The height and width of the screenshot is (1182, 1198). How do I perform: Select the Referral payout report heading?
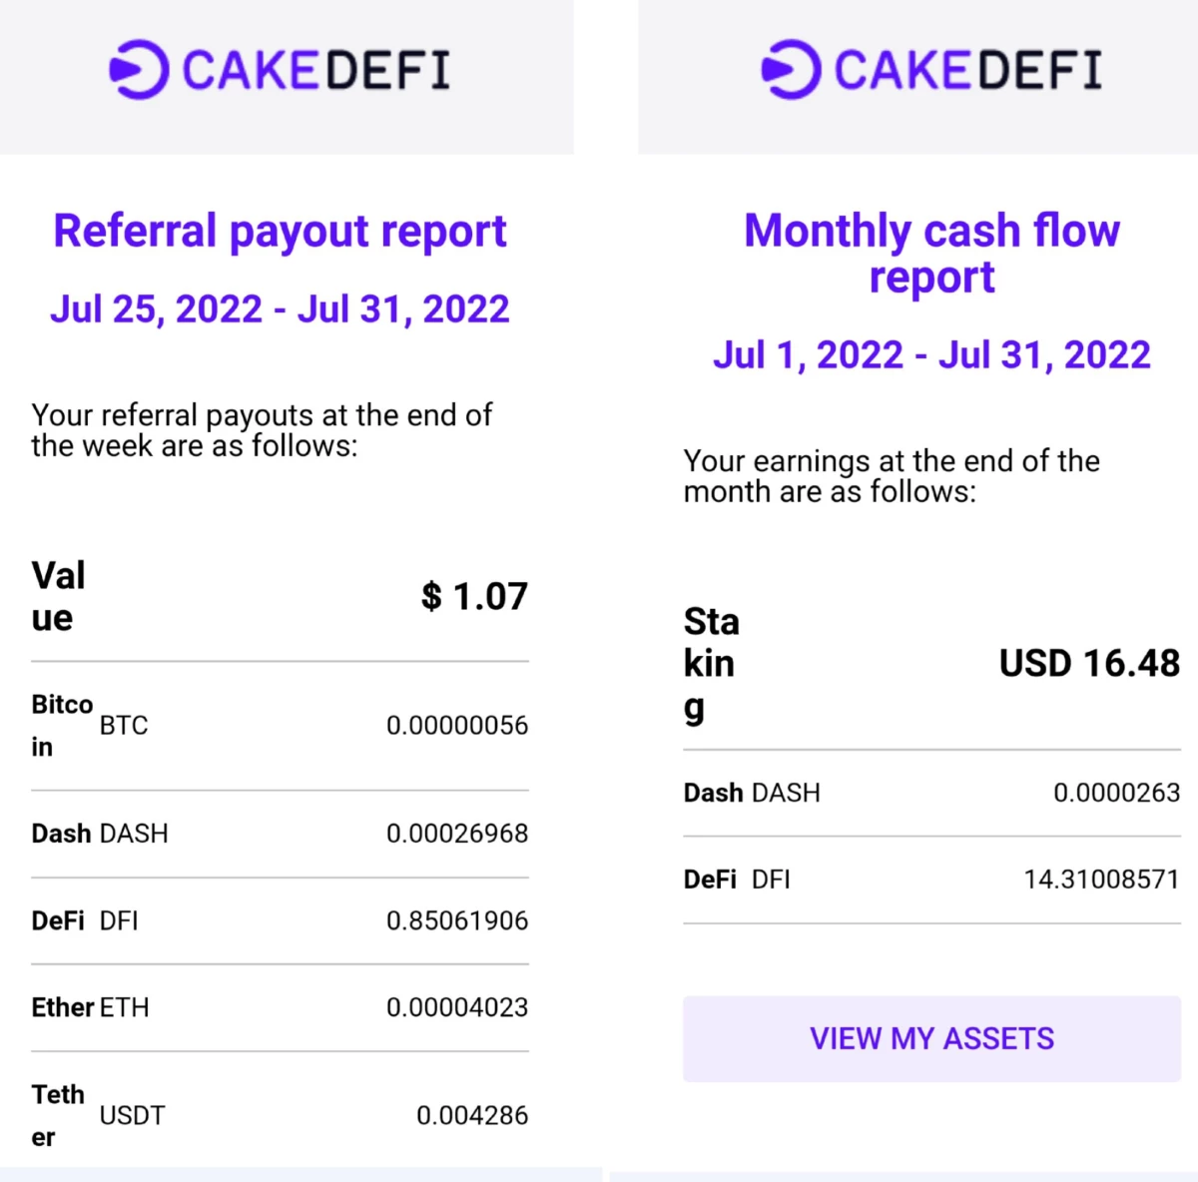pos(281,232)
